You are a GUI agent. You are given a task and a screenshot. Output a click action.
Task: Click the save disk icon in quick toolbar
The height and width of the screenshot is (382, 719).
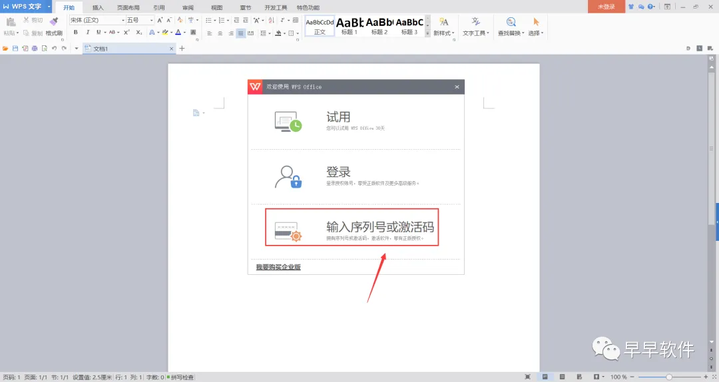15,48
